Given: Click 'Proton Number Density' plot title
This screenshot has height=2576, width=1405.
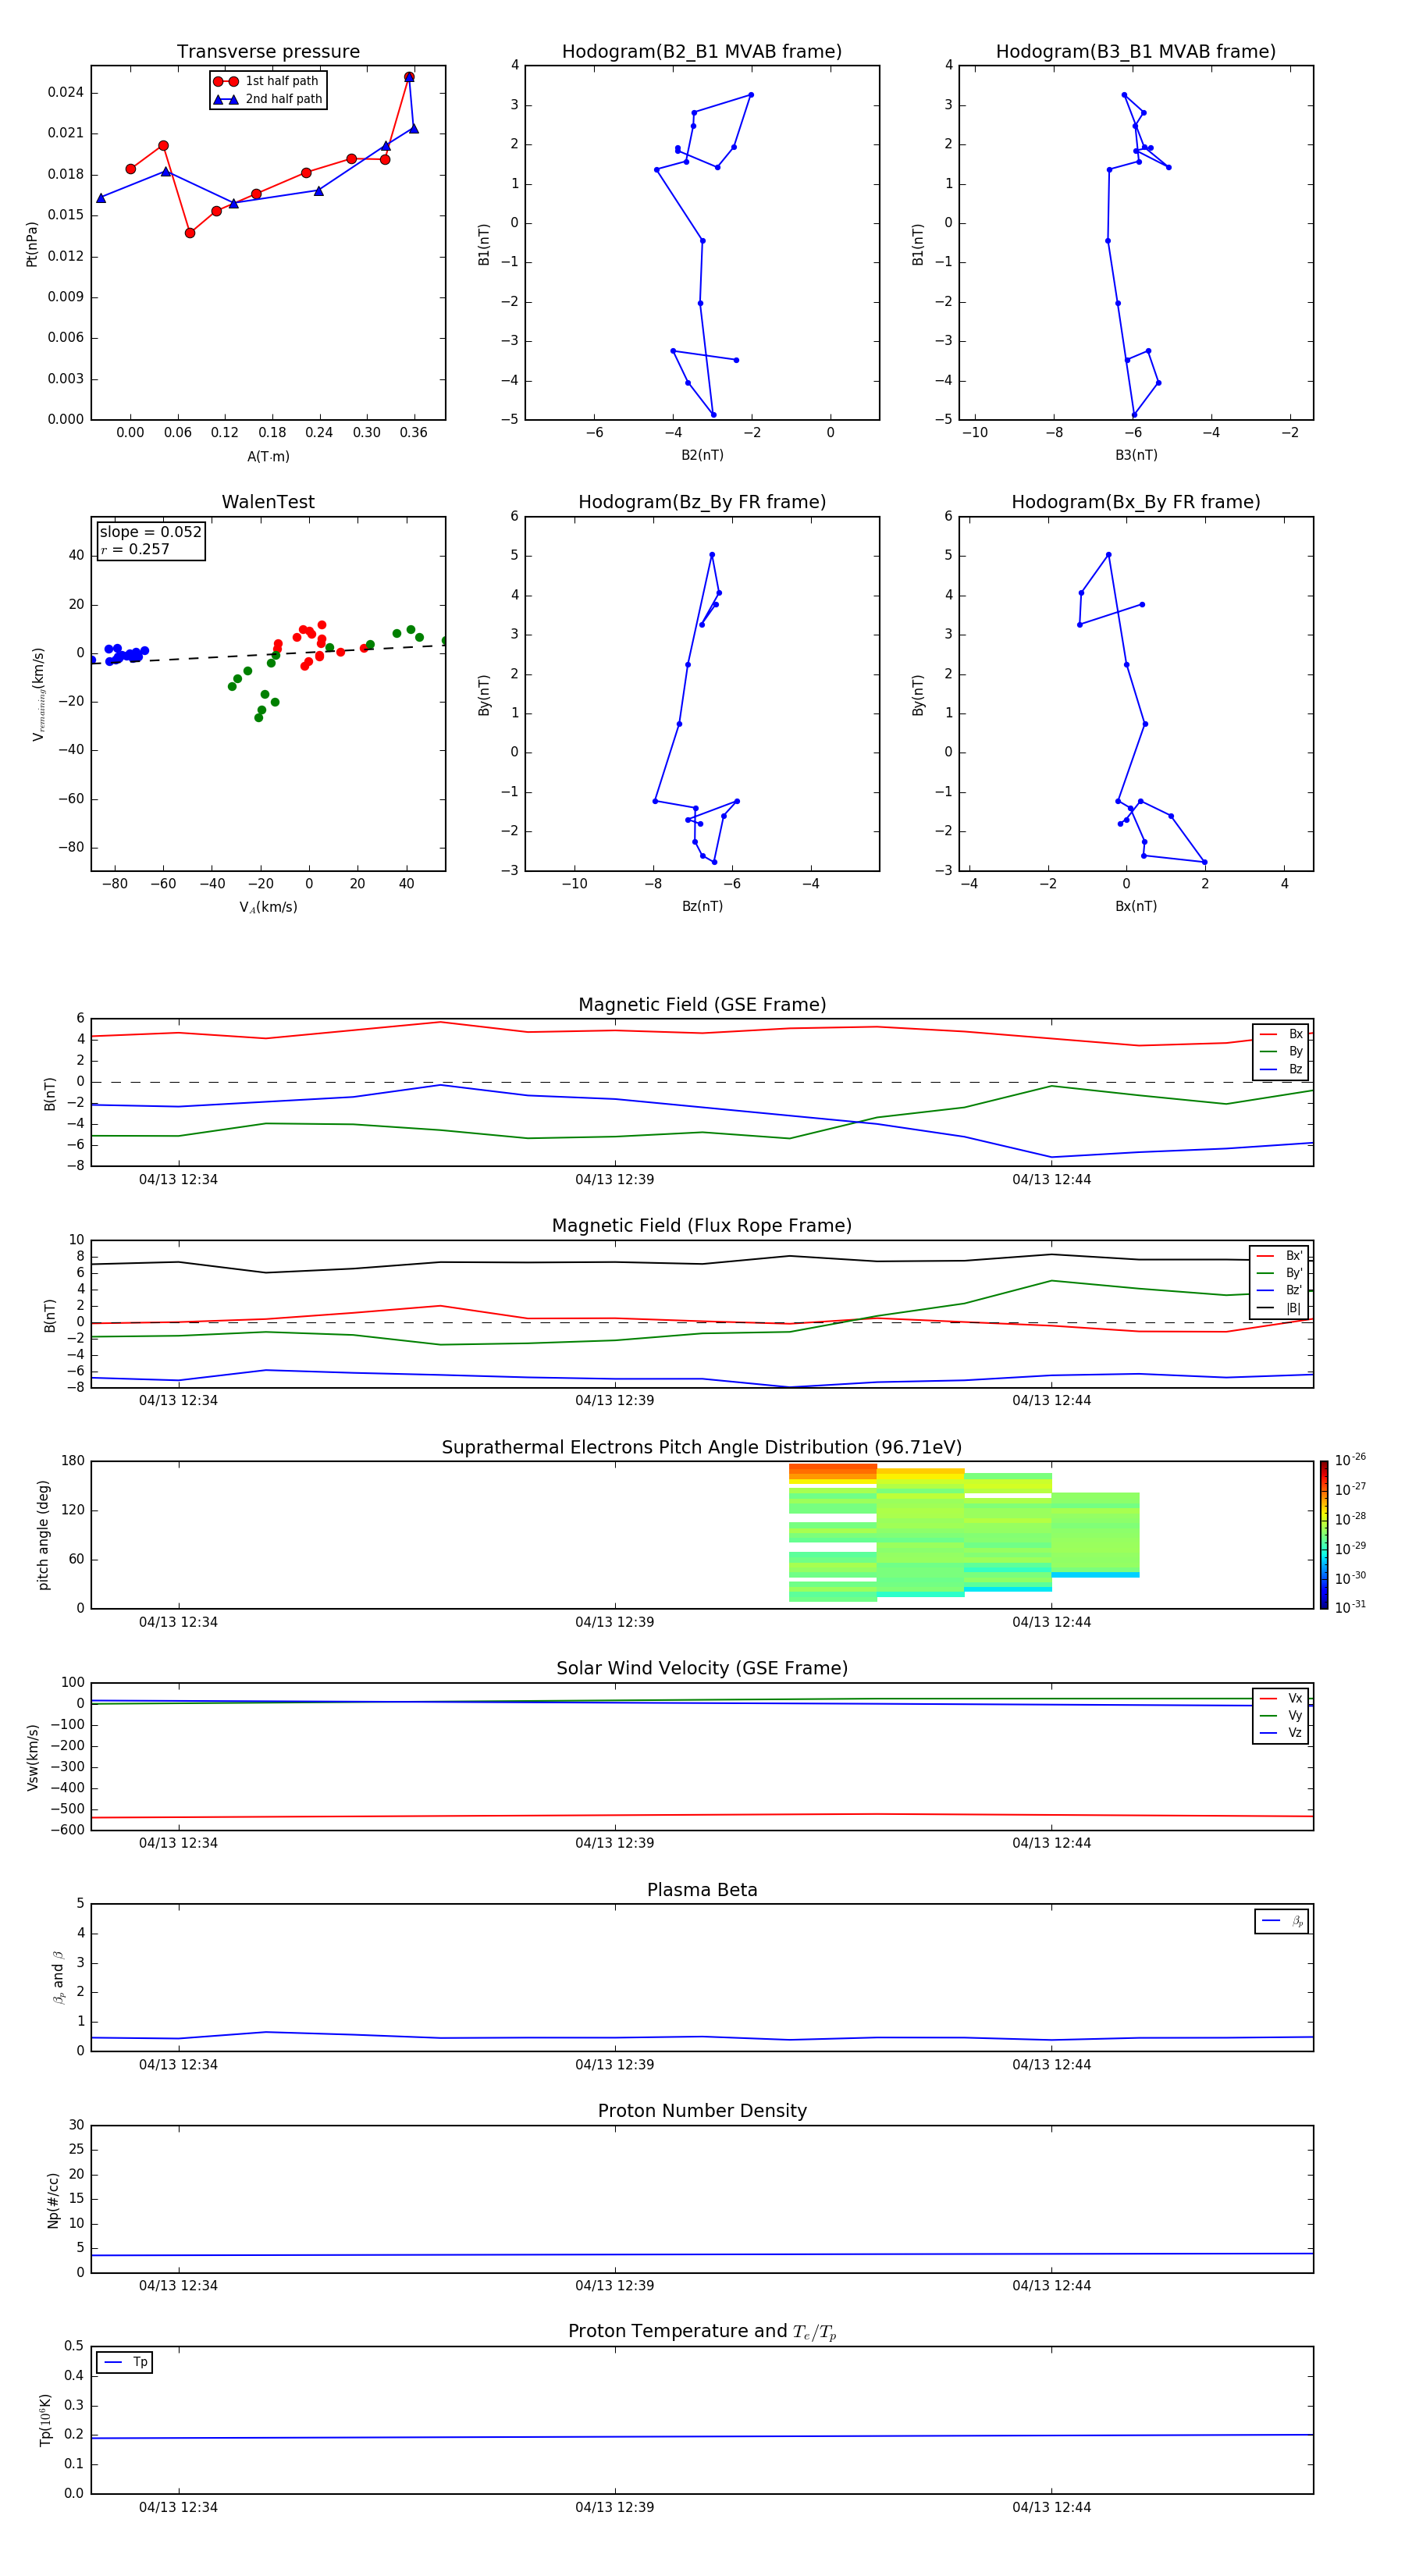Looking at the screenshot, I should 702,2111.
